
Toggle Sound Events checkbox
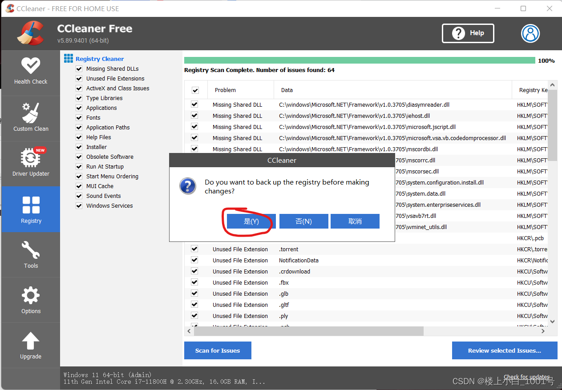click(79, 196)
